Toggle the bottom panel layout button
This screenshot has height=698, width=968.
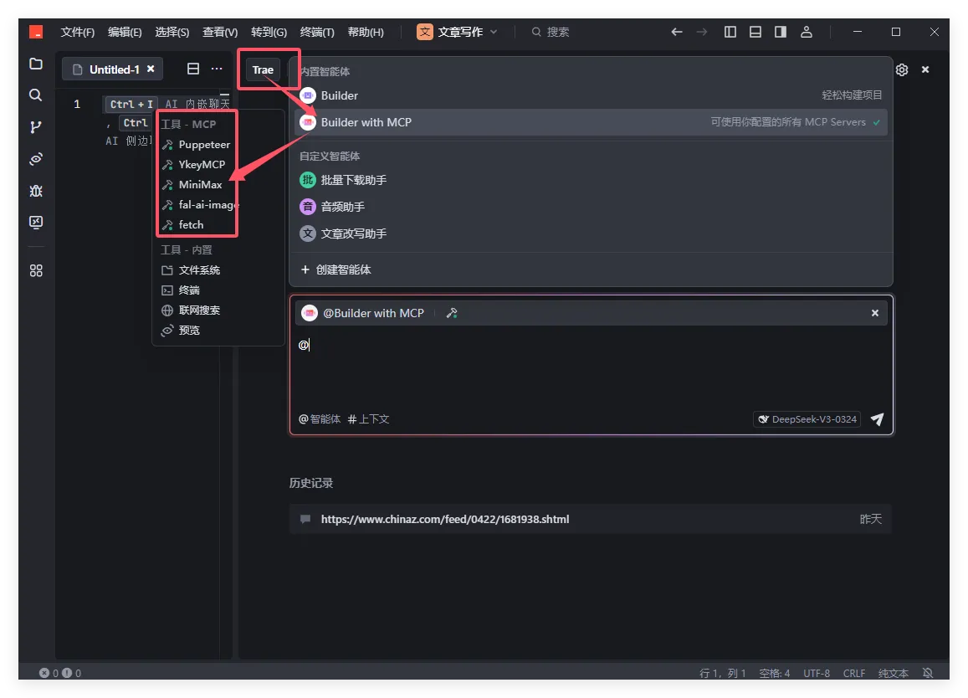click(x=755, y=32)
